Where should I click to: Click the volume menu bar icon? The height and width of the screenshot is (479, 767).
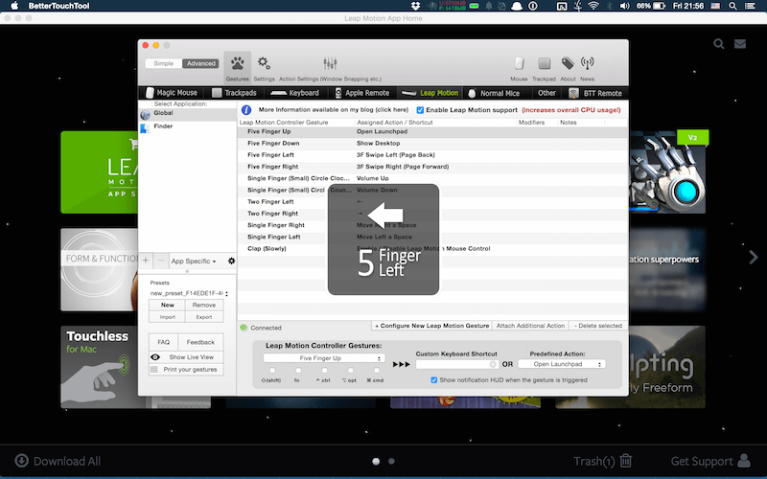click(625, 6)
